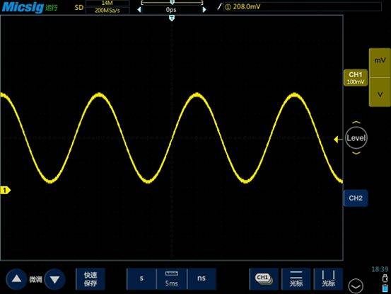Tap the quick save (快速保存) button

tap(91, 279)
